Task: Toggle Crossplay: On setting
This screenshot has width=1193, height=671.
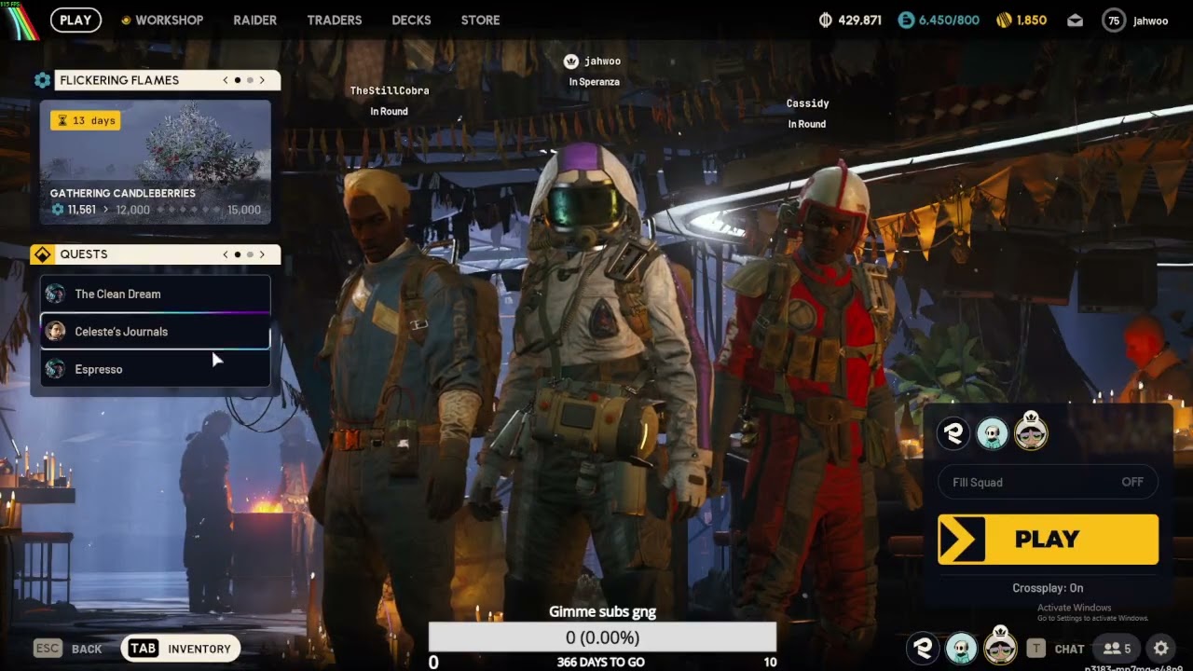Action: [x=1048, y=588]
